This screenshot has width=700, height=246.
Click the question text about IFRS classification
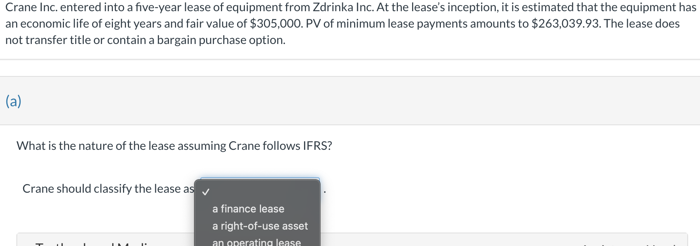click(x=174, y=146)
